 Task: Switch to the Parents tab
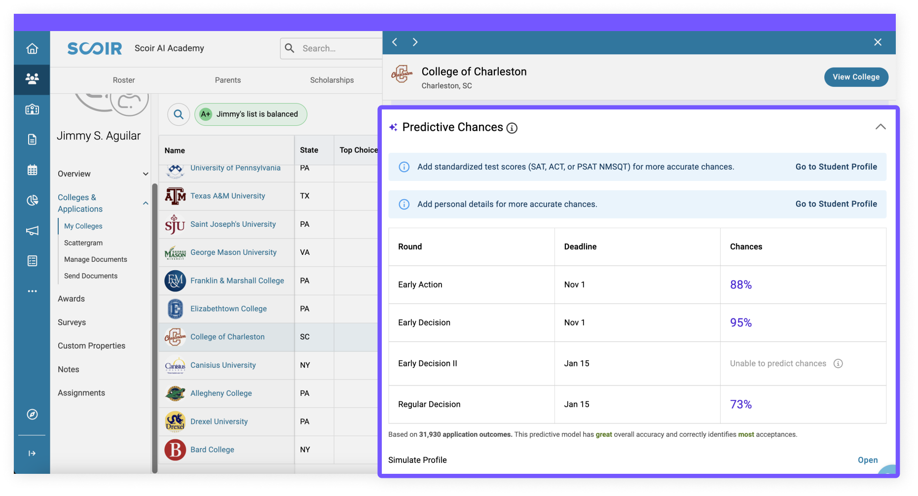(x=228, y=80)
